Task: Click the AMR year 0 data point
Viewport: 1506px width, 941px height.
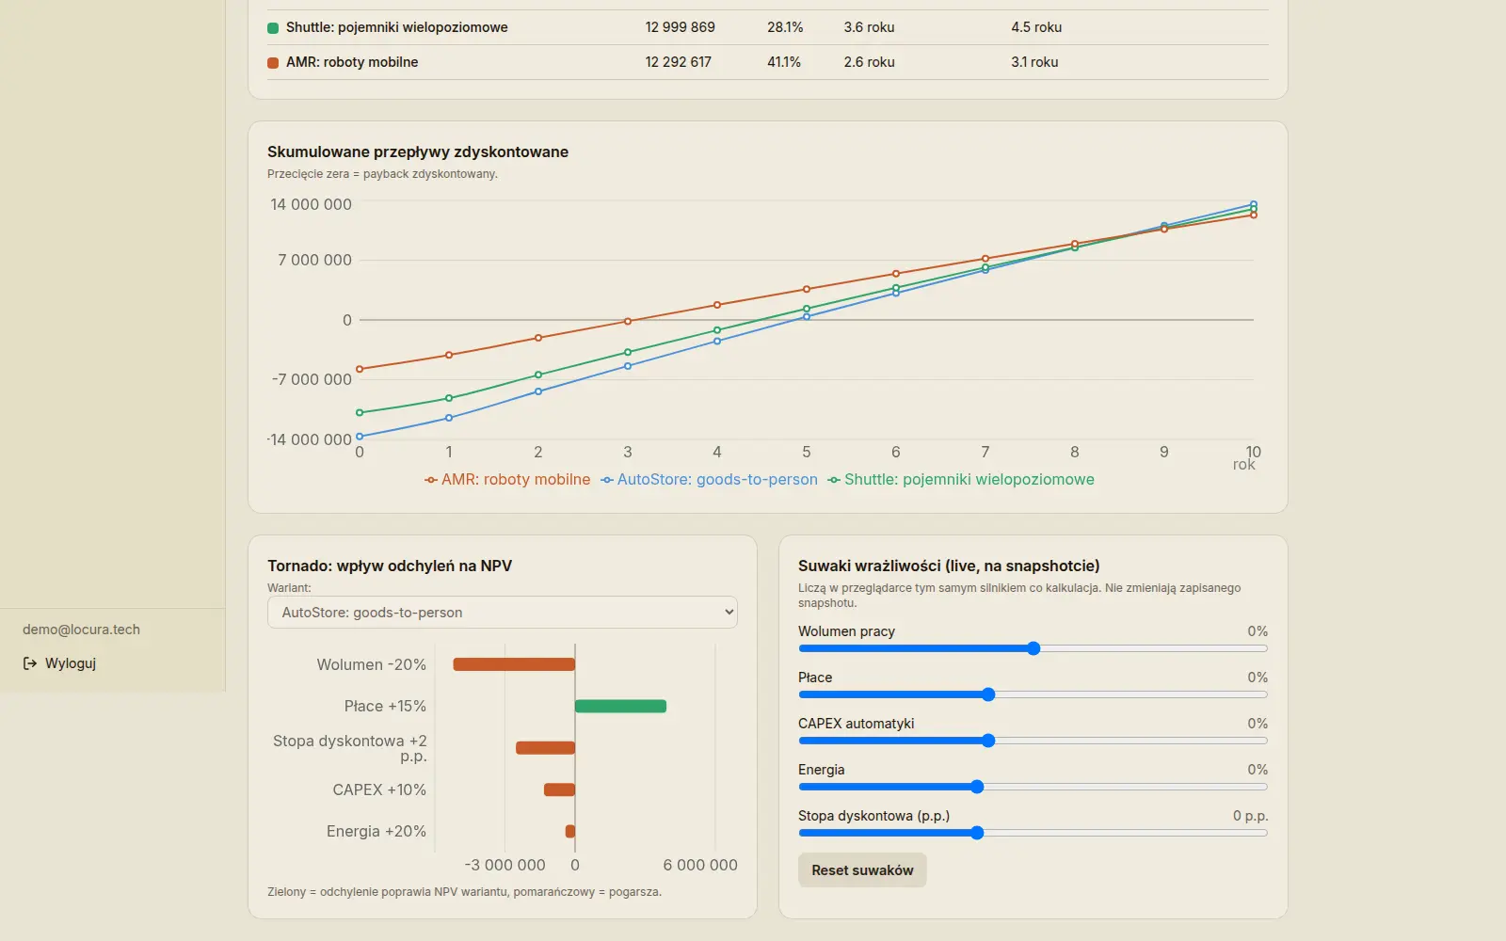Action: (360, 369)
